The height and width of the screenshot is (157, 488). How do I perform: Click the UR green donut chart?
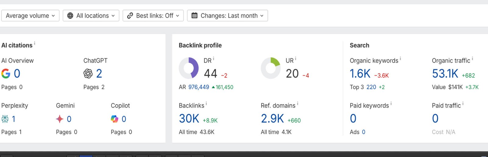(x=271, y=68)
